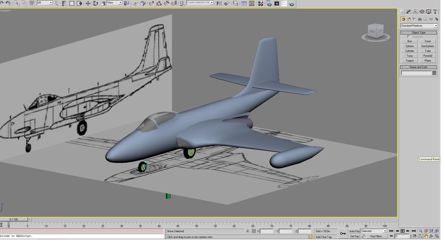Select the Move transform tool
The image size is (445, 250).
(x=88, y=4)
